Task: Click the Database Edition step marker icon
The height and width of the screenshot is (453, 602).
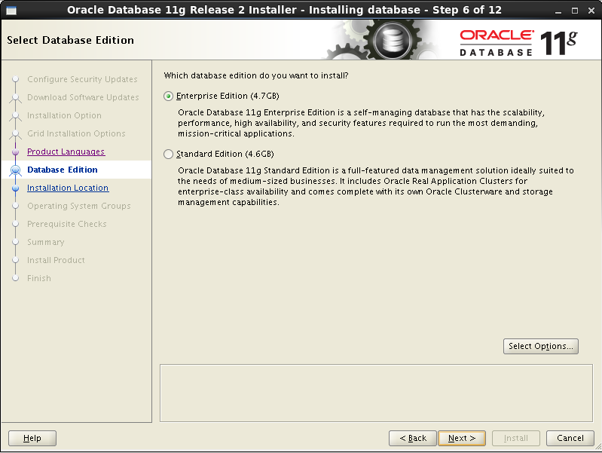Action: pyautogui.click(x=15, y=170)
